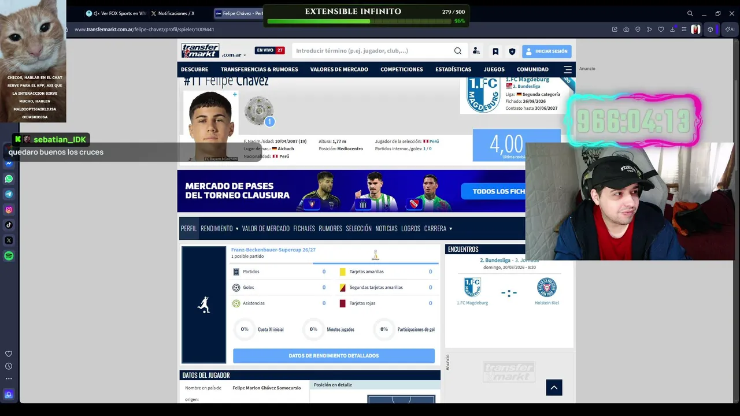This screenshot has height=416, width=740.
Task: Click the heart favorite icon in address bar
Action: [x=661, y=29]
